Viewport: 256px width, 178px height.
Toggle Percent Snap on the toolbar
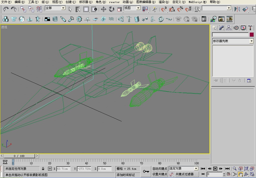pos(180,9)
